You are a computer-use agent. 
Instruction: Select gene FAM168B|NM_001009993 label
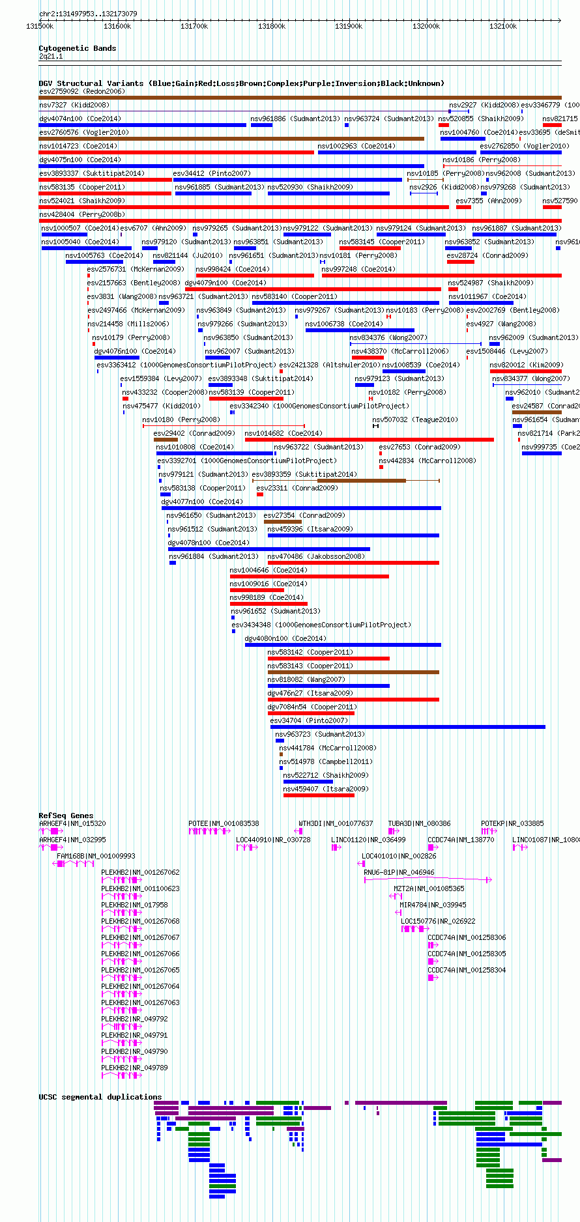96,856
